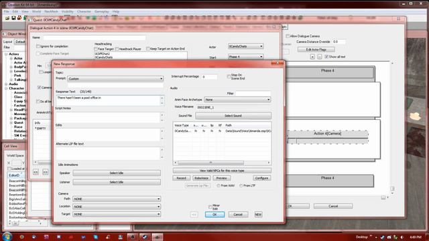429x241 pixels.
Task: Click the scroll-up arrow of Response Text box
Action: click(x=162, y=98)
